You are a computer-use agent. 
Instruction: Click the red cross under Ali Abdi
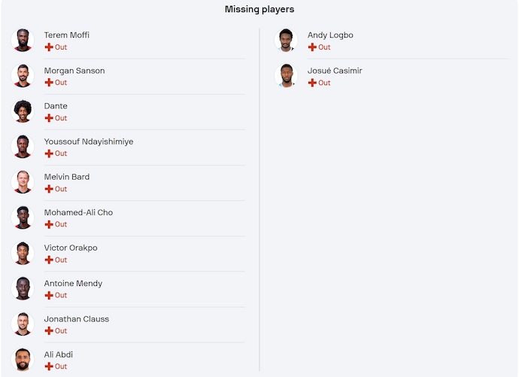[x=49, y=366]
